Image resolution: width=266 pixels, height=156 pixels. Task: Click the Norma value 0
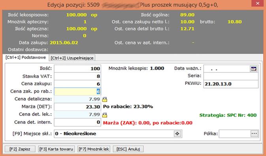(x=85, y=36)
